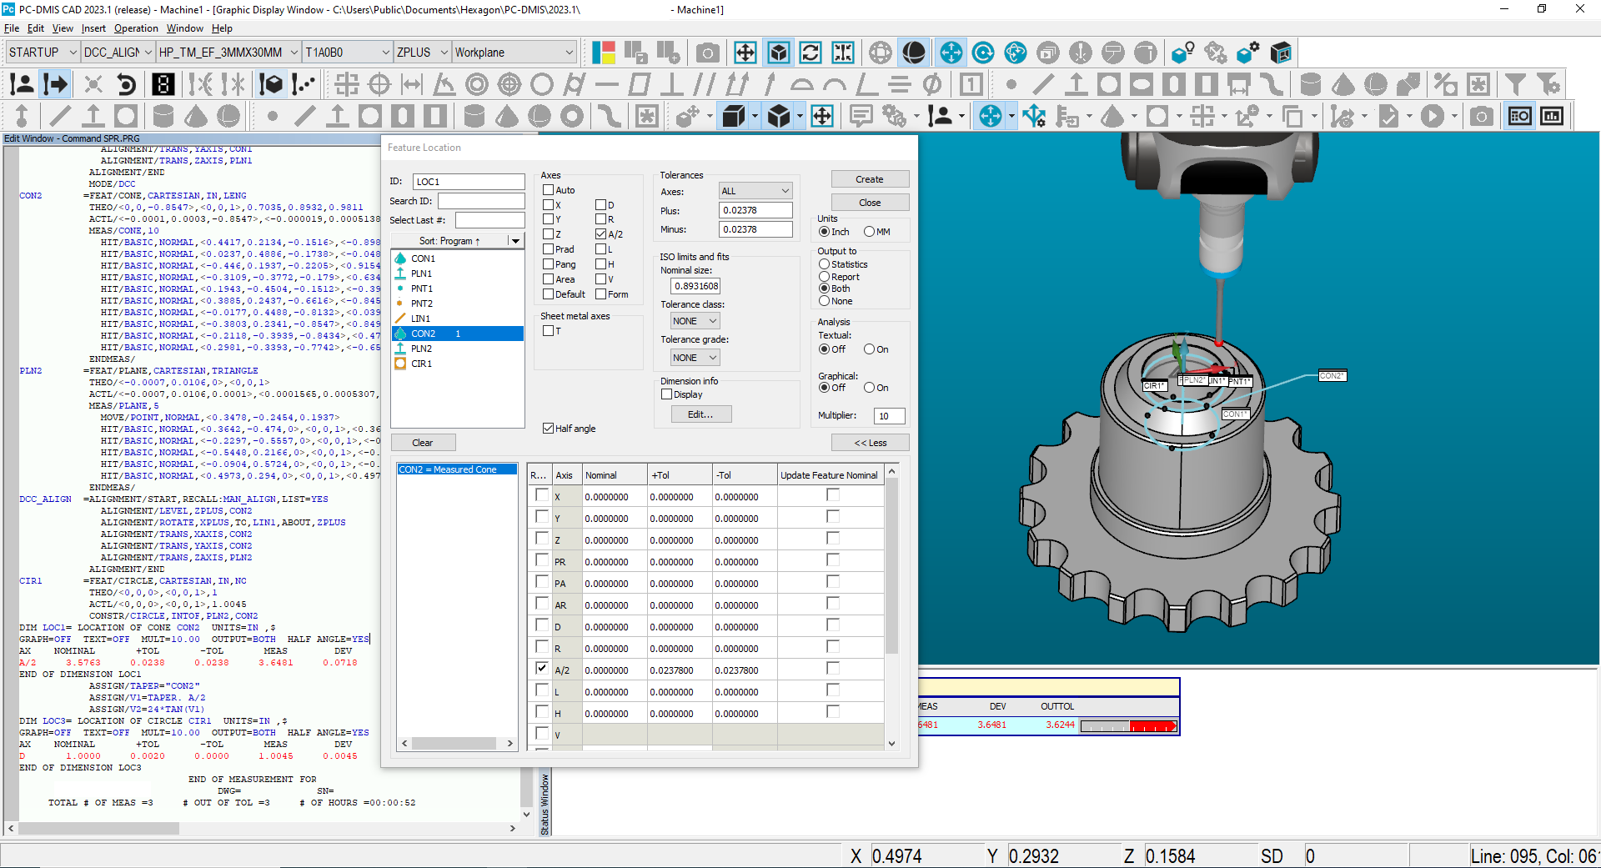Image resolution: width=1601 pixels, height=868 pixels.
Task: Open the DCC_ALIGN dropdown
Action: [118, 52]
